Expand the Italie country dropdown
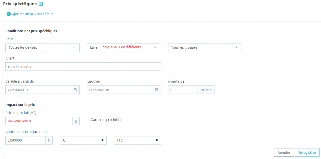The image size is (321, 159). [124, 47]
